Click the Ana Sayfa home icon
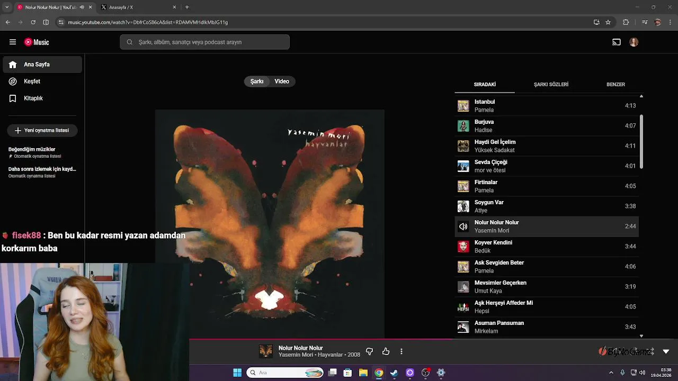 [x=13, y=65]
